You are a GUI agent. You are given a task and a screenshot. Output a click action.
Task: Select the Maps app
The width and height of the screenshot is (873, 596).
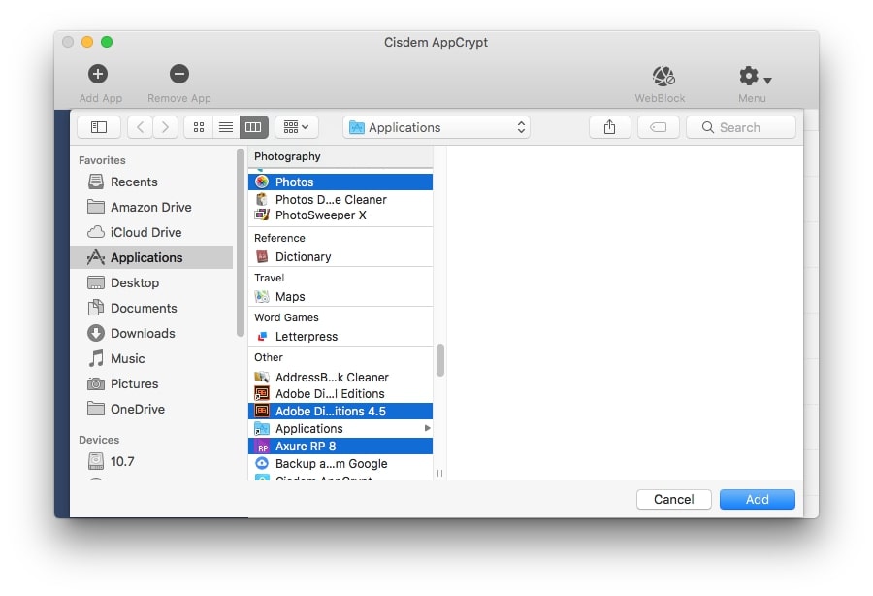[x=340, y=297]
